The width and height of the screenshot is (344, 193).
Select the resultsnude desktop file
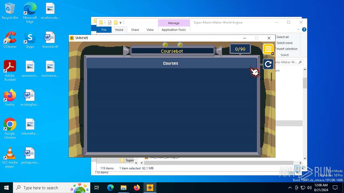tap(50, 11)
